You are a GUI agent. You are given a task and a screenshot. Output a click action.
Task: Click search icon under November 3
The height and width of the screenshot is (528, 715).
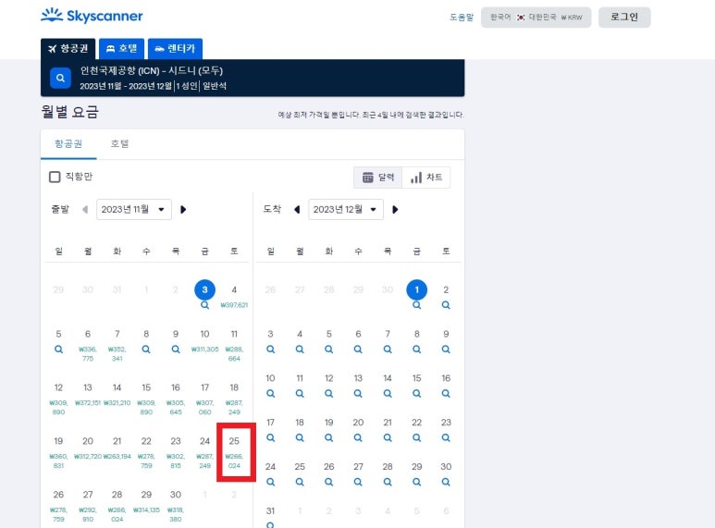(204, 305)
